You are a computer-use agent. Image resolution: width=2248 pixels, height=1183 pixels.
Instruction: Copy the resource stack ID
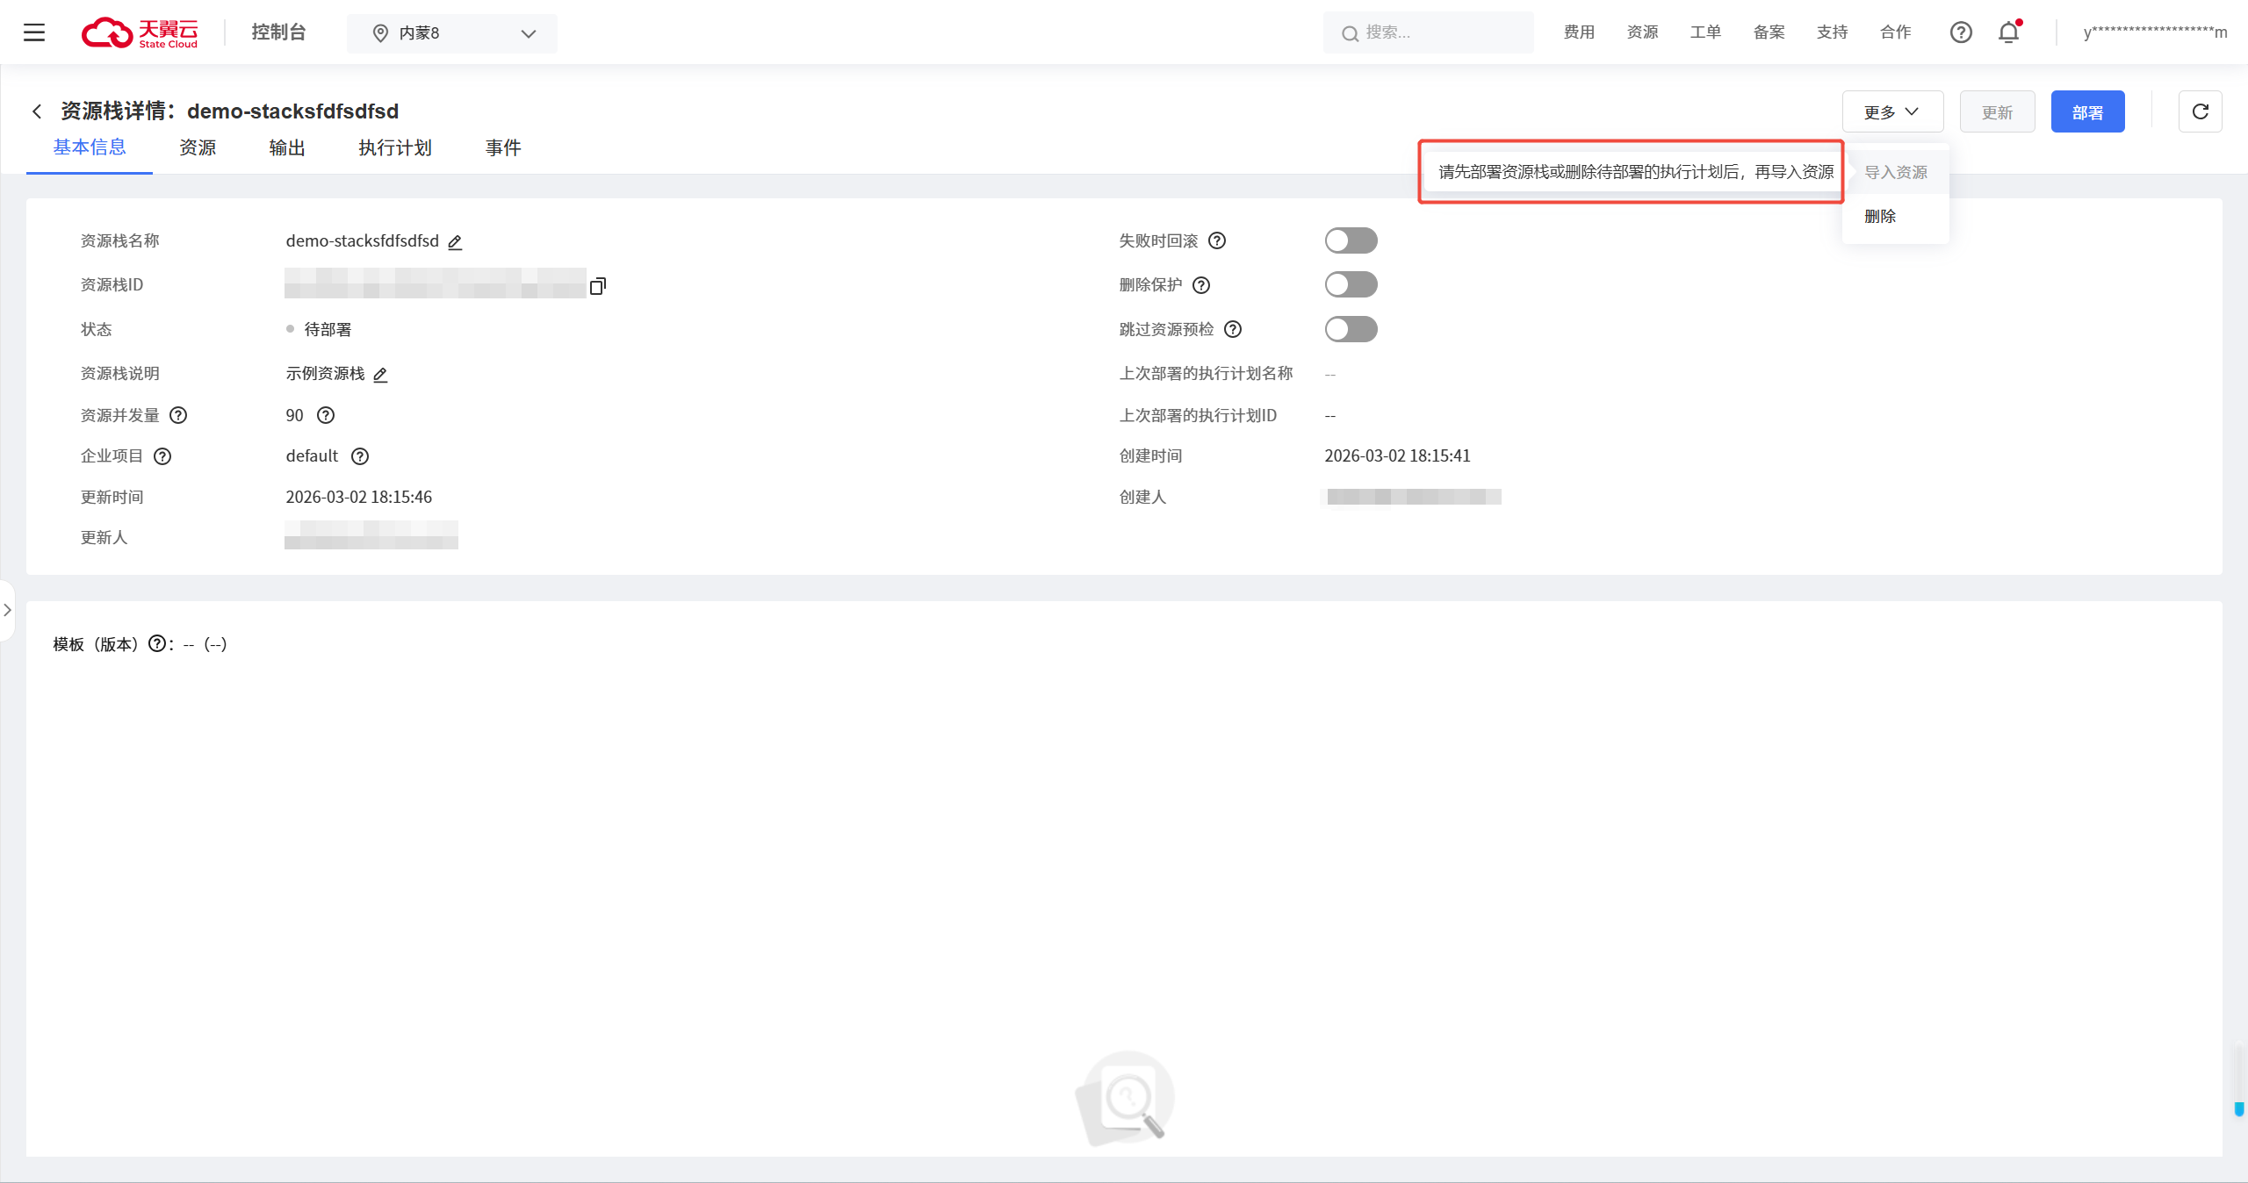598,285
